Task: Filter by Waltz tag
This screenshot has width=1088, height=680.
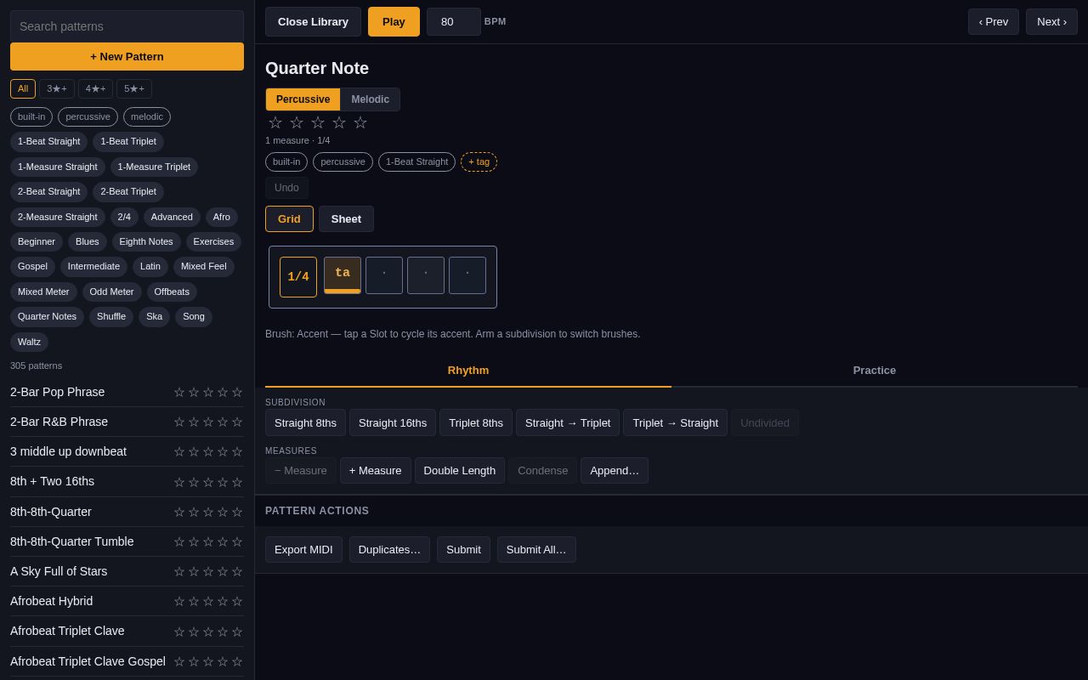Action: point(29,342)
